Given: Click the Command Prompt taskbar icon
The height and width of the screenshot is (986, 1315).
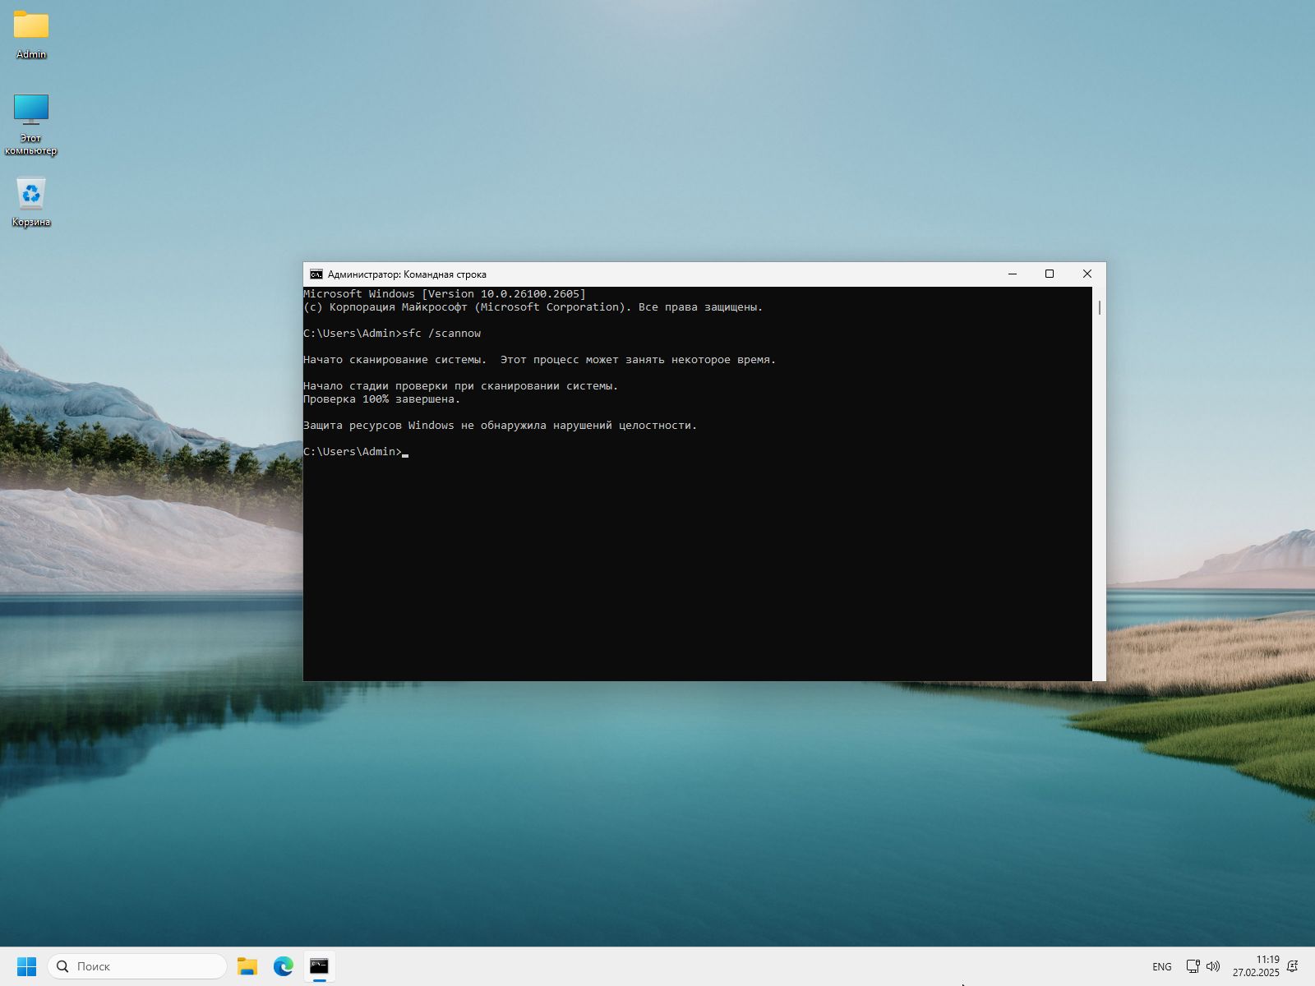Looking at the screenshot, I should pos(320,966).
